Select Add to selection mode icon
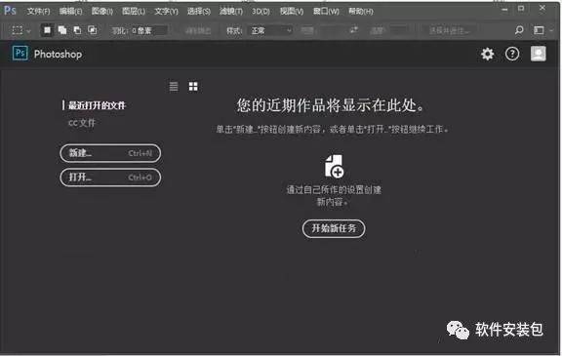 [62, 30]
